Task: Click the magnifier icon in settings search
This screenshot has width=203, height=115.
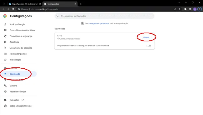Action: pos(57,16)
